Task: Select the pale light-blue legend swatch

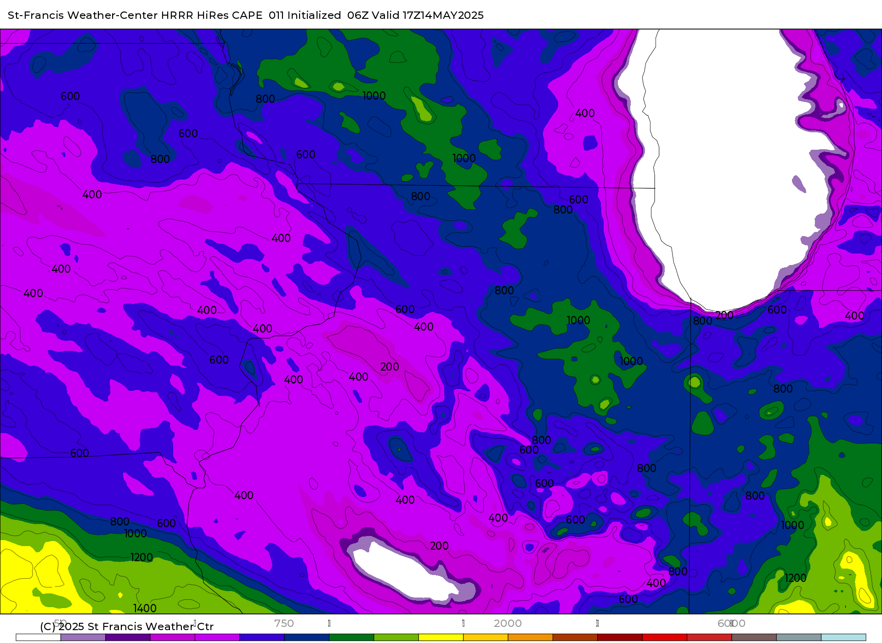Action: [x=843, y=637]
